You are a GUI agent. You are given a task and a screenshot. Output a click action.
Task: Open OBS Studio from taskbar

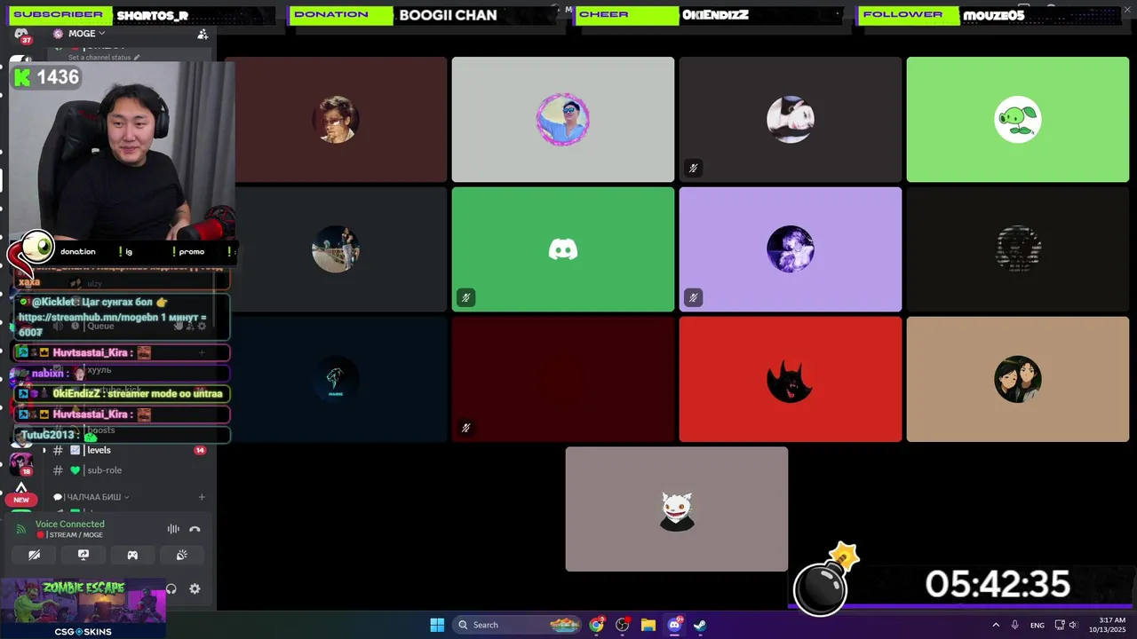(x=623, y=625)
